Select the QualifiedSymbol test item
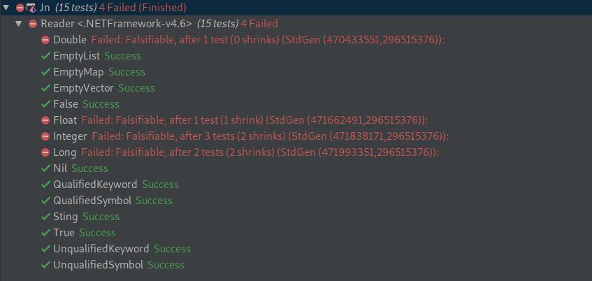Image resolution: width=592 pixels, height=281 pixels. tap(92, 201)
